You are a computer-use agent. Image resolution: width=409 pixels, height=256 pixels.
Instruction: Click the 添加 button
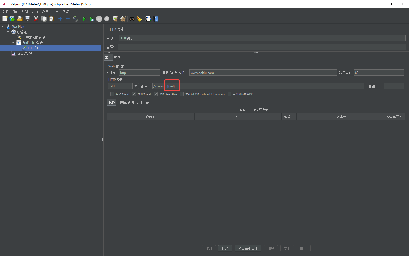pos(225,248)
